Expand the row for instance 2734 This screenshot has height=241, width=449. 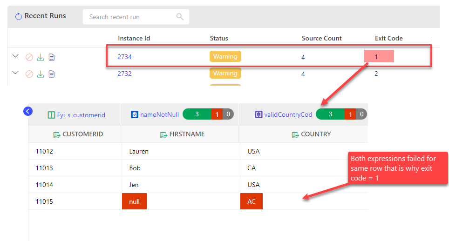(15, 56)
